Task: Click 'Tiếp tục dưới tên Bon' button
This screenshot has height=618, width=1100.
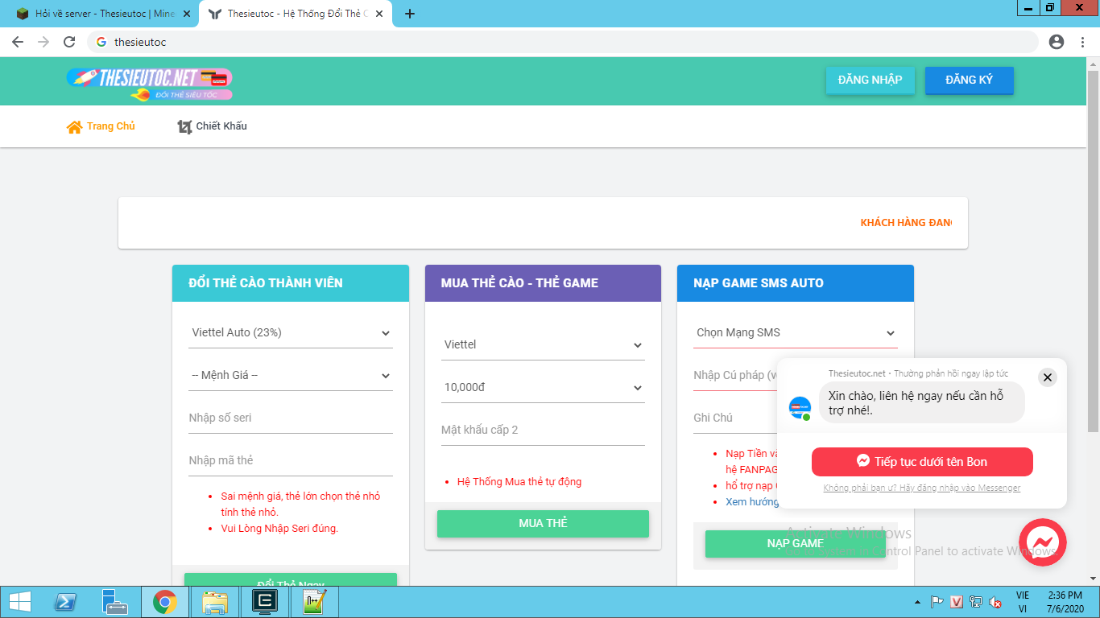Action: [x=922, y=462]
